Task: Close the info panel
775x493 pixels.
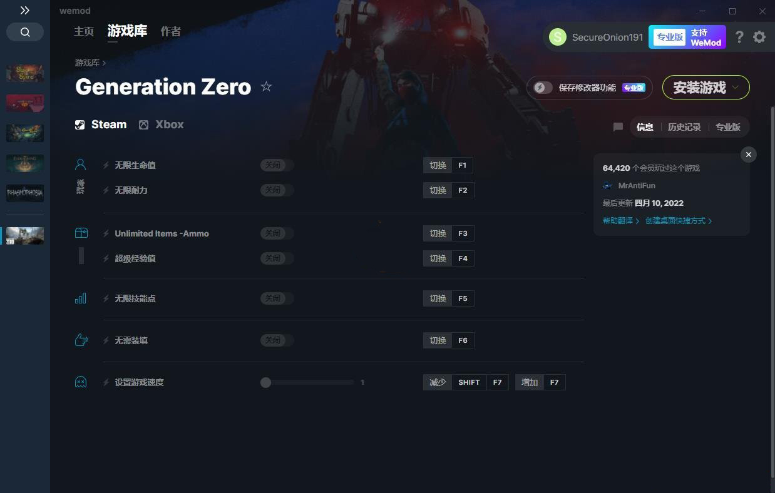Action: (x=749, y=155)
